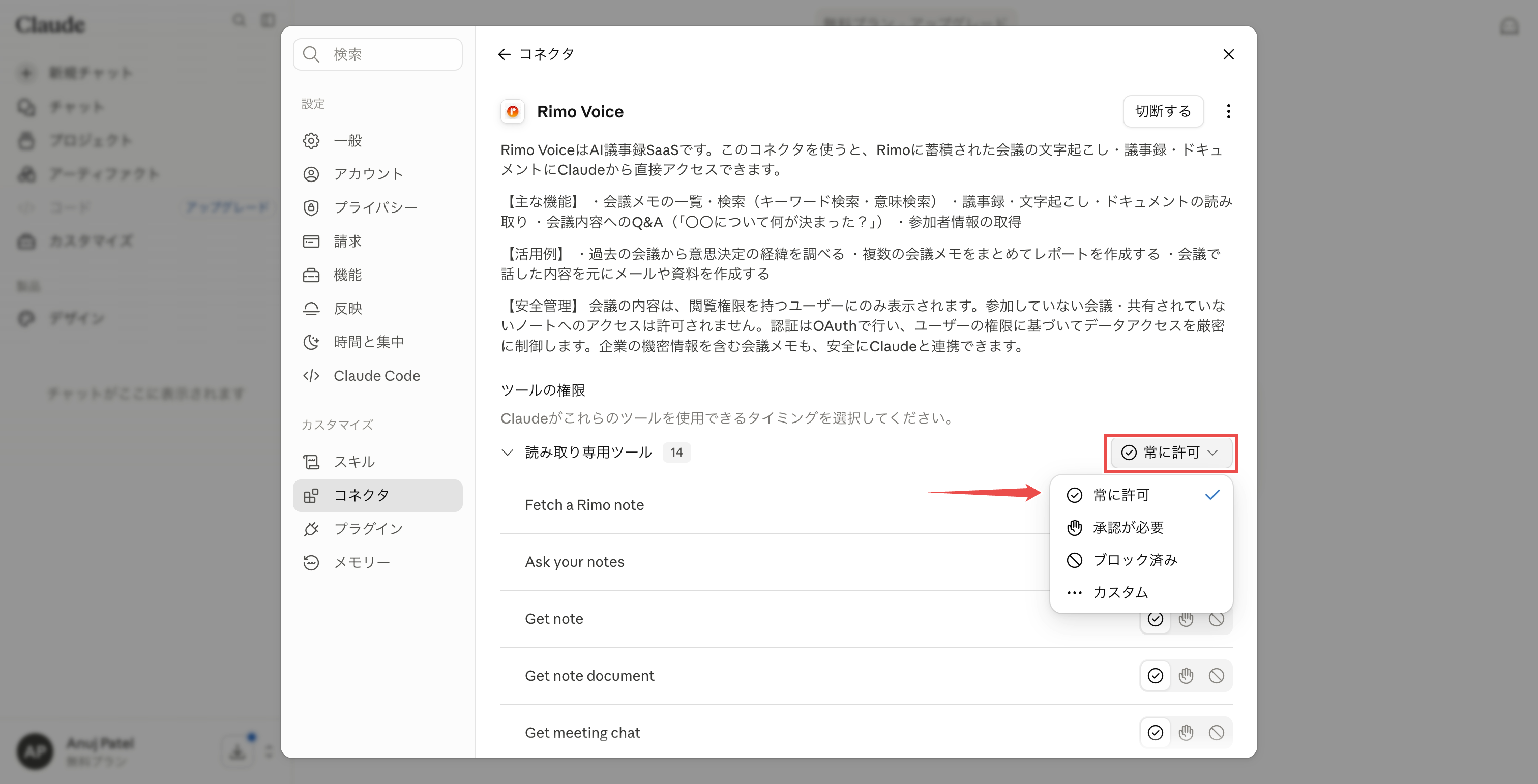Click the Get meeting chat tool name
This screenshot has height=784, width=1538.
click(x=582, y=733)
